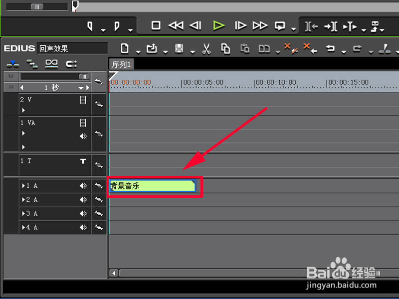Click the Rewind double-arrow button
This screenshot has height=299, width=399.
176,25
